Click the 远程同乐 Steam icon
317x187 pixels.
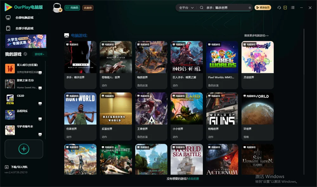[x=10, y=115]
